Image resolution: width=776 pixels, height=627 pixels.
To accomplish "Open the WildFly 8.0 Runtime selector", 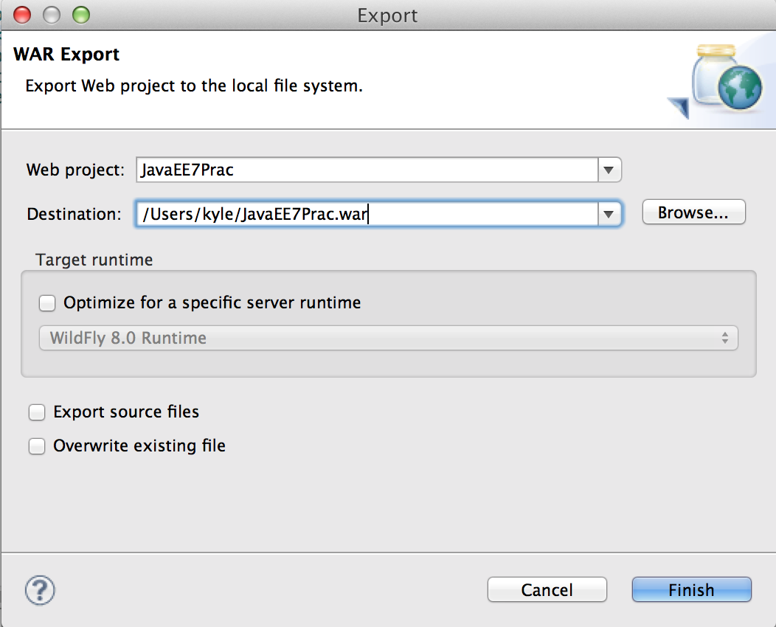I will coord(389,338).
